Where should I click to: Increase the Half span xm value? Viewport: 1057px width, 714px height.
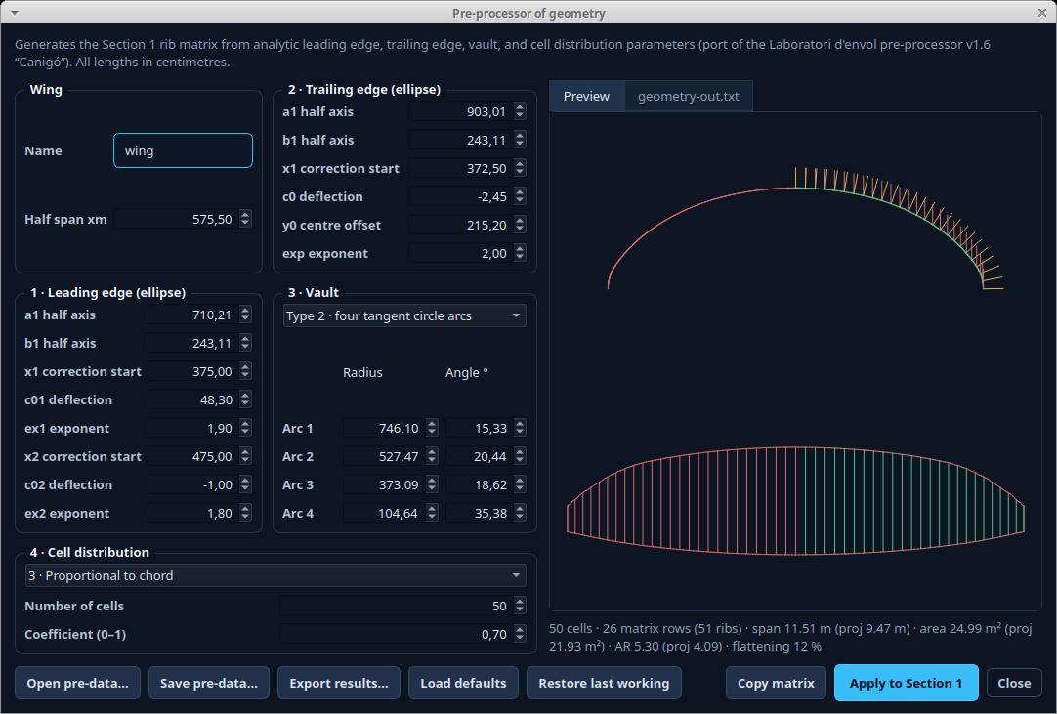tap(245, 215)
